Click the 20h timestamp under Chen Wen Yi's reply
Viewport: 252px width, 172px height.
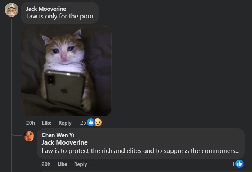click(x=46, y=164)
